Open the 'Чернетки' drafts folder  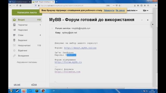tap(27, 25)
